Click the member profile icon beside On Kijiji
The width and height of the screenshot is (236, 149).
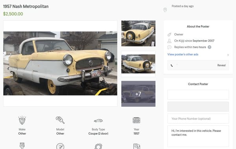169,41
